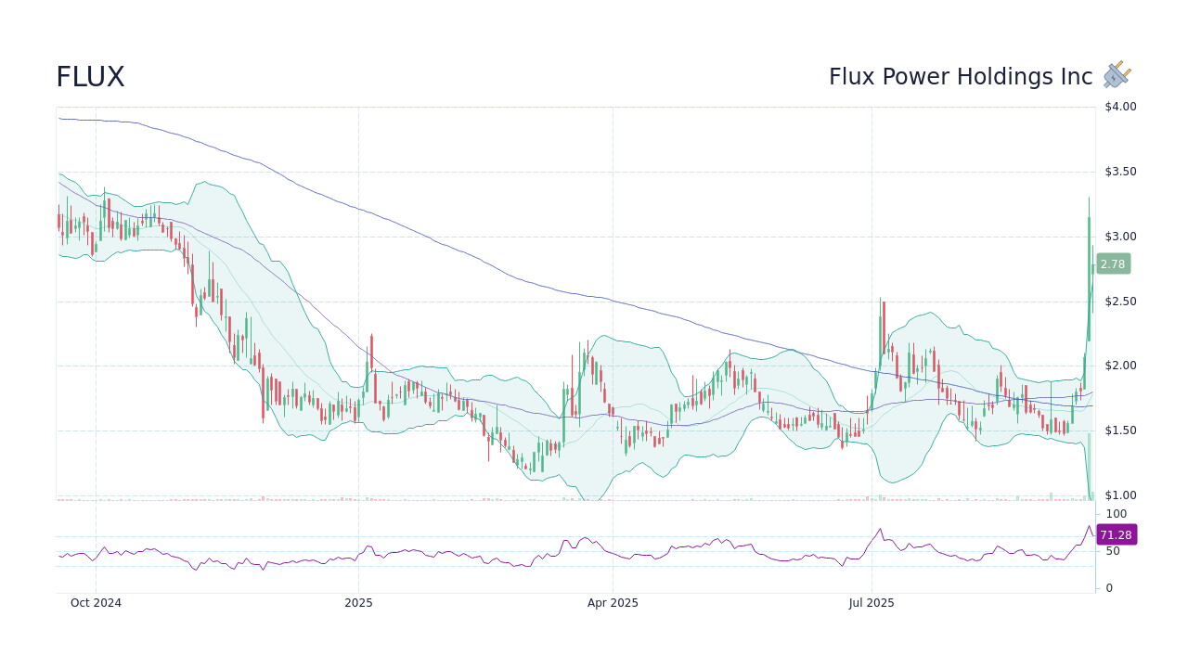This screenshot has width=1188, height=668.
Task: Open the Apr 2025 date marker
Action: 612,602
